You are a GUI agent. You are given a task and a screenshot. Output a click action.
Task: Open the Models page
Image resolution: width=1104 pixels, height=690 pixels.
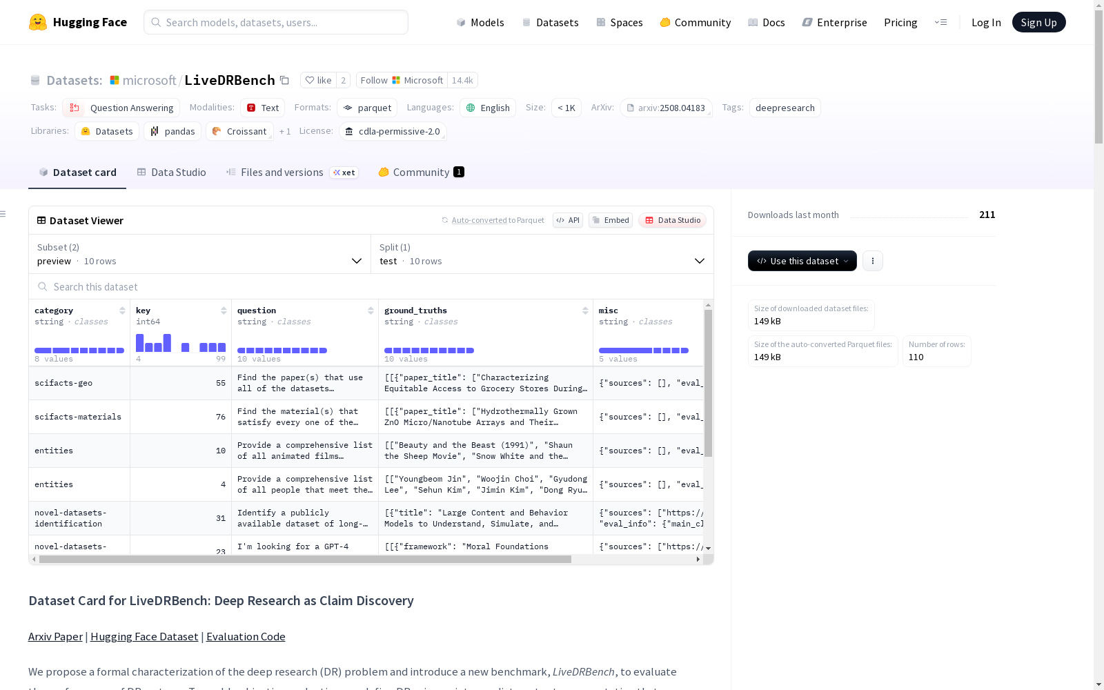(x=480, y=22)
